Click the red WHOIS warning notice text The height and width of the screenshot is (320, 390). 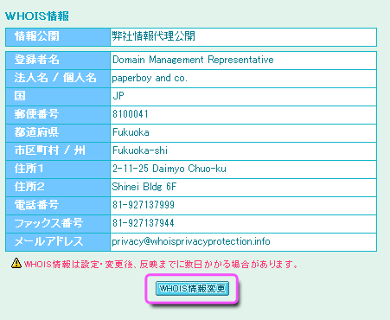(x=162, y=264)
